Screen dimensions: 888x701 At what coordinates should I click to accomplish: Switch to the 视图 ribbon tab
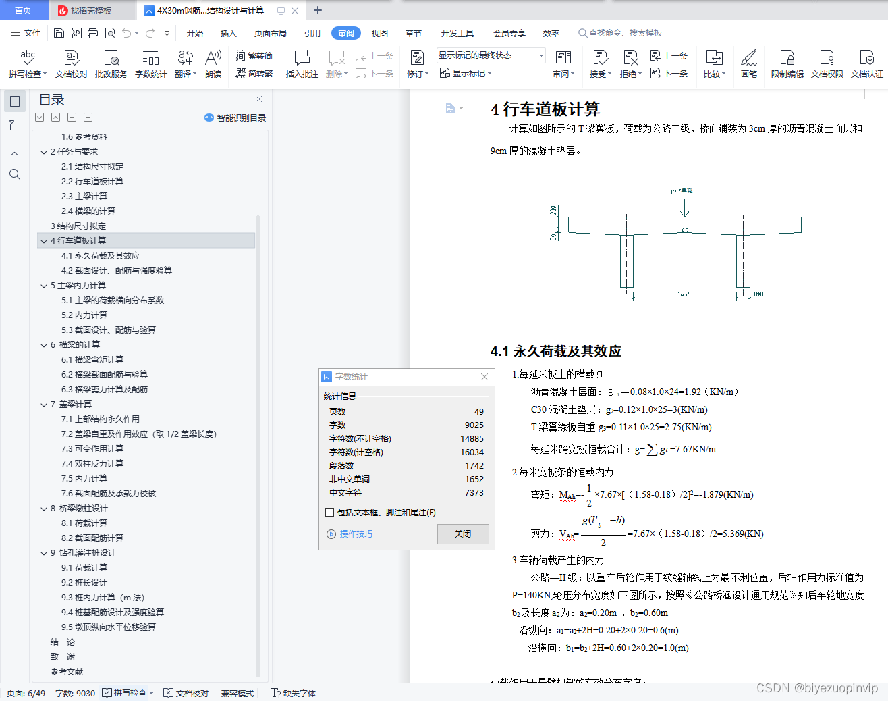point(380,33)
